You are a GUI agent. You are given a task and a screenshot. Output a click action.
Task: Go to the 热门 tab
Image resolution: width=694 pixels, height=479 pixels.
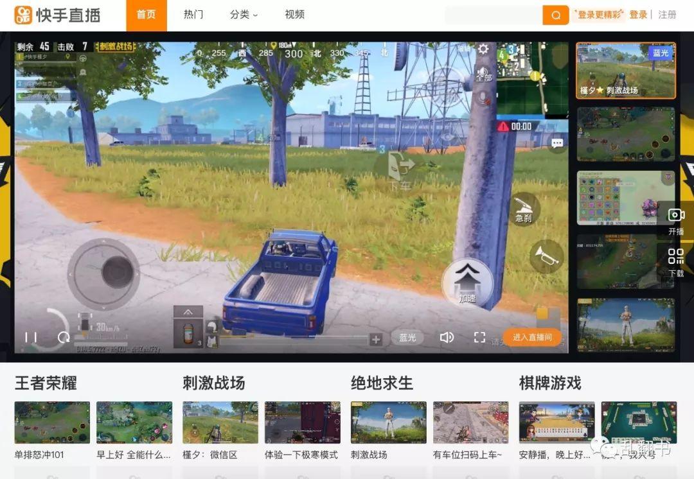[193, 15]
